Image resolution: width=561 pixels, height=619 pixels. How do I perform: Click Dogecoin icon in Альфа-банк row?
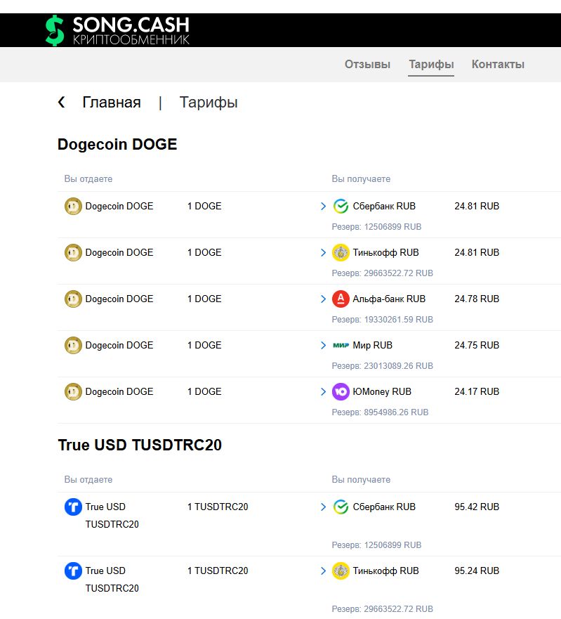pyautogui.click(x=73, y=299)
